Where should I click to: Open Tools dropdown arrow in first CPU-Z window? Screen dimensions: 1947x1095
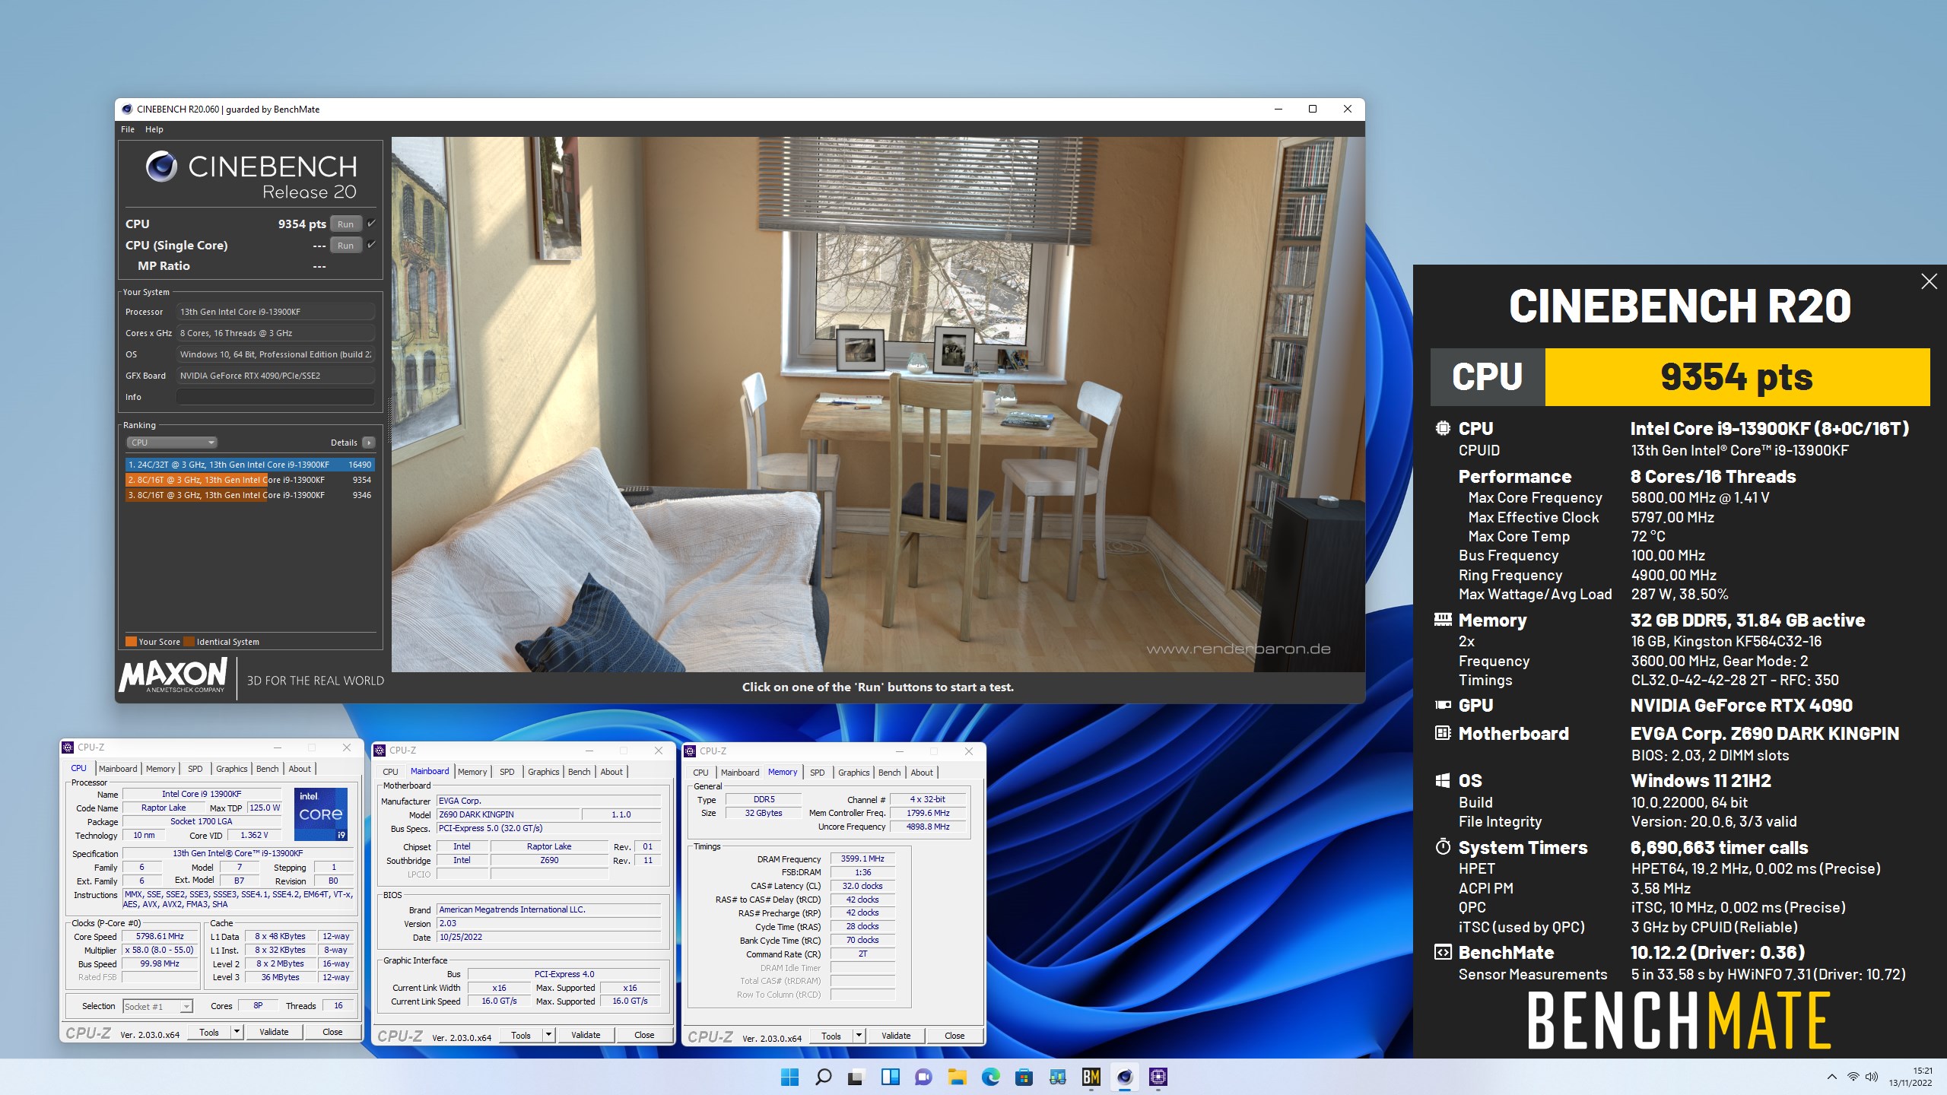(237, 1032)
